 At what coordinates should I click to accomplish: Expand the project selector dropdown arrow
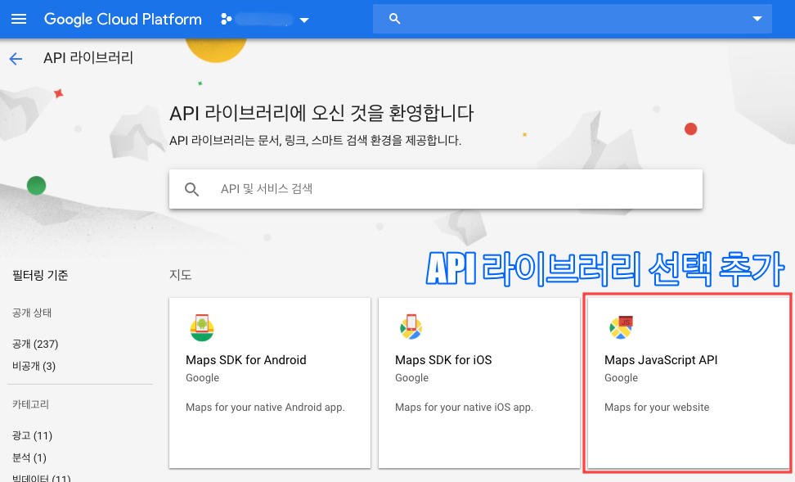pos(304,20)
